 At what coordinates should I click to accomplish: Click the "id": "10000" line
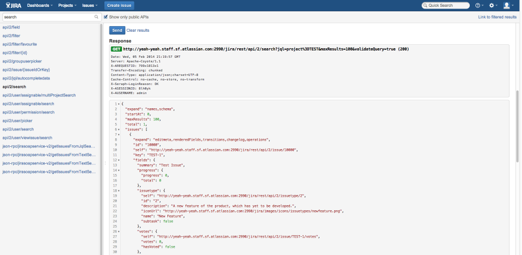pyautogui.click(x=147, y=144)
